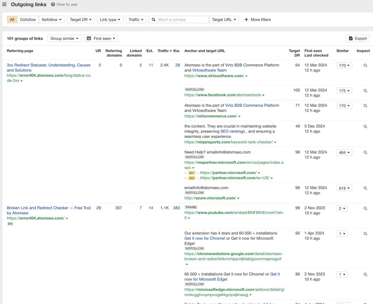Inspect the youtube.com embed link row
The height and width of the screenshot is (304, 373).
(365, 208)
